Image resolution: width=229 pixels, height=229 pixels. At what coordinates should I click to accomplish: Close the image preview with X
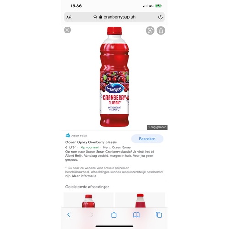(x=67, y=30)
